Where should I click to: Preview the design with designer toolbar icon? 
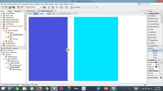pyautogui.click(x=54, y=14)
